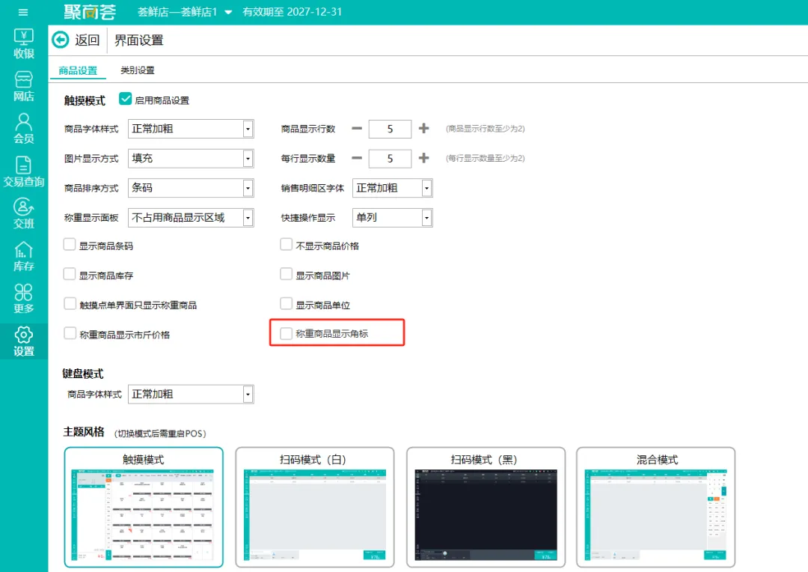
Task: Switch to the 类别设置 tab
Action: pyautogui.click(x=137, y=70)
